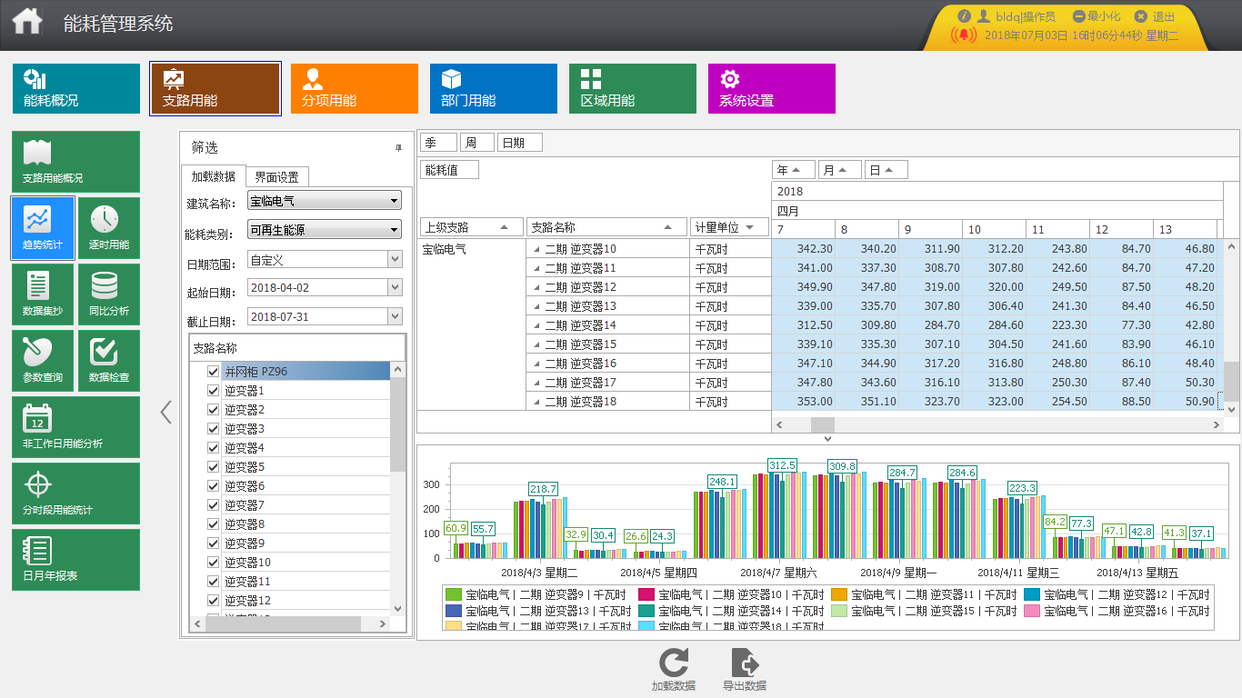Click the info icon beside the operator name
1242x698 pixels.
pos(965,16)
